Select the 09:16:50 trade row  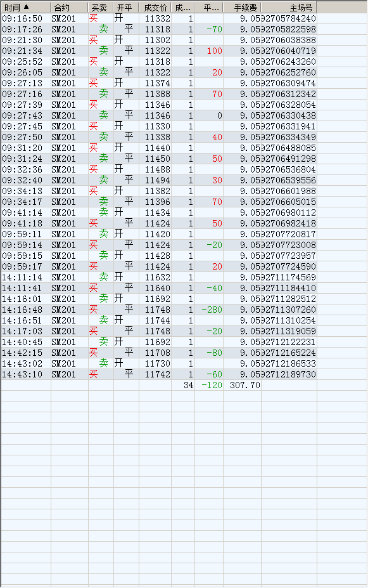coord(159,18)
